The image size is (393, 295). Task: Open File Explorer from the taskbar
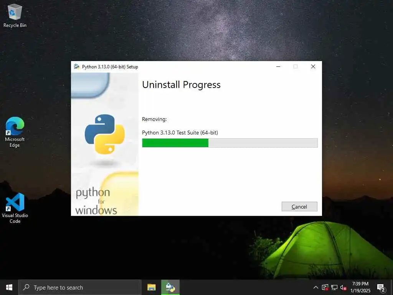tap(151, 287)
